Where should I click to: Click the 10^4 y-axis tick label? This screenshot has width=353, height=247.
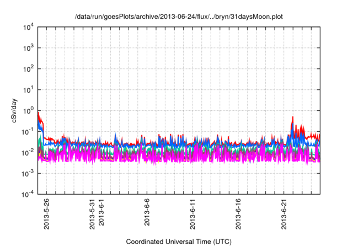pyautogui.click(x=28, y=27)
